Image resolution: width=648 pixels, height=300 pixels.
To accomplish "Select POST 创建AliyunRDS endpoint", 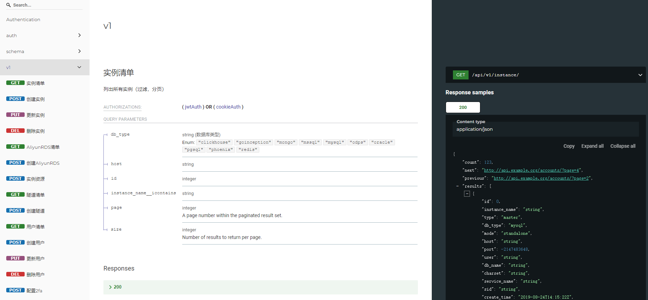I will [43, 163].
